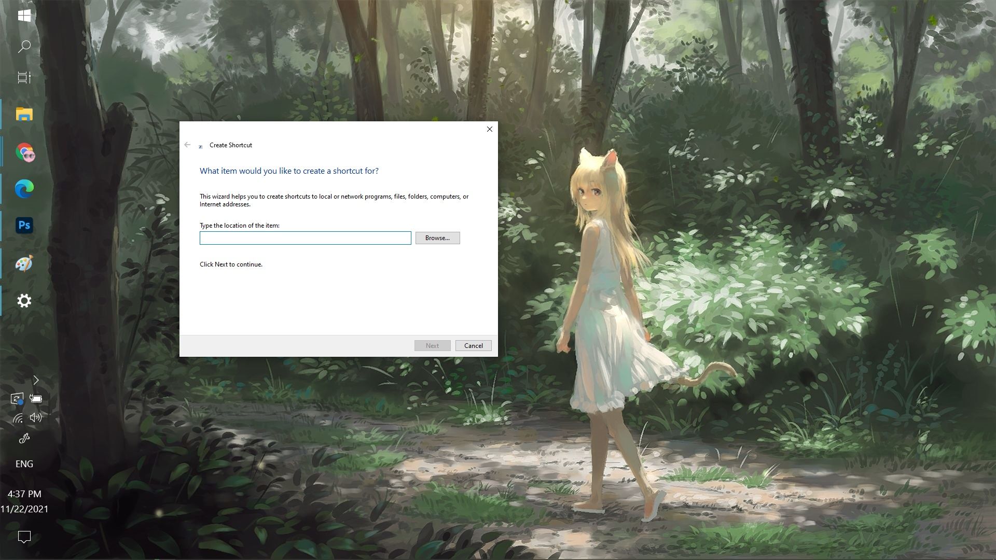Screen dimensions: 996x560
Task: Launch Photoshop from taskbar
Action: click(x=24, y=225)
